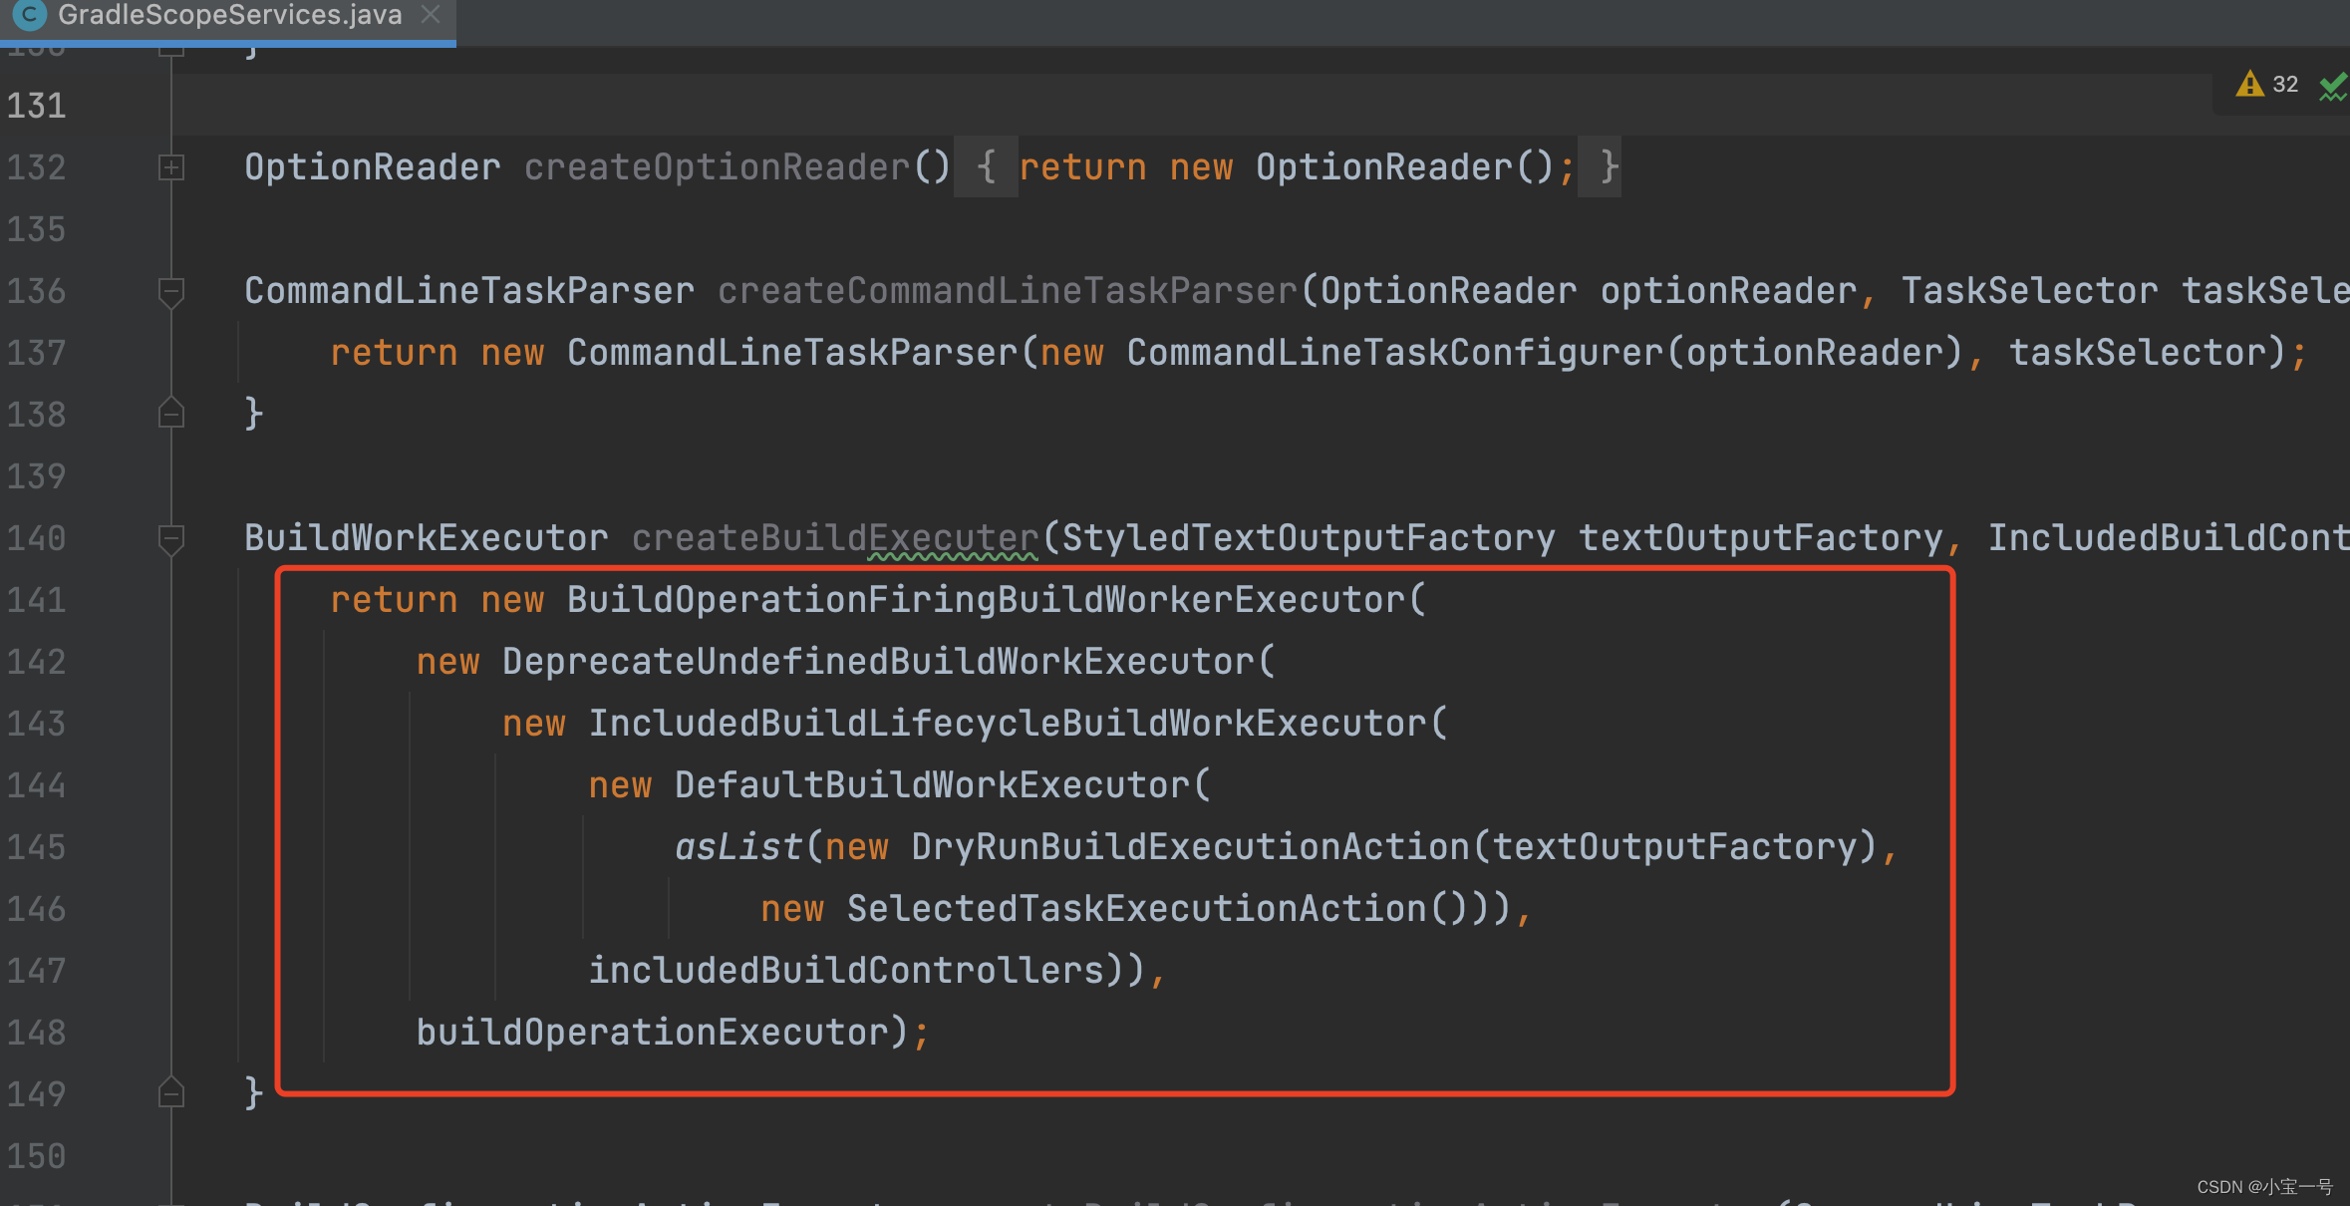The image size is (2350, 1206).
Task: Click asList method call
Action: coord(738,847)
